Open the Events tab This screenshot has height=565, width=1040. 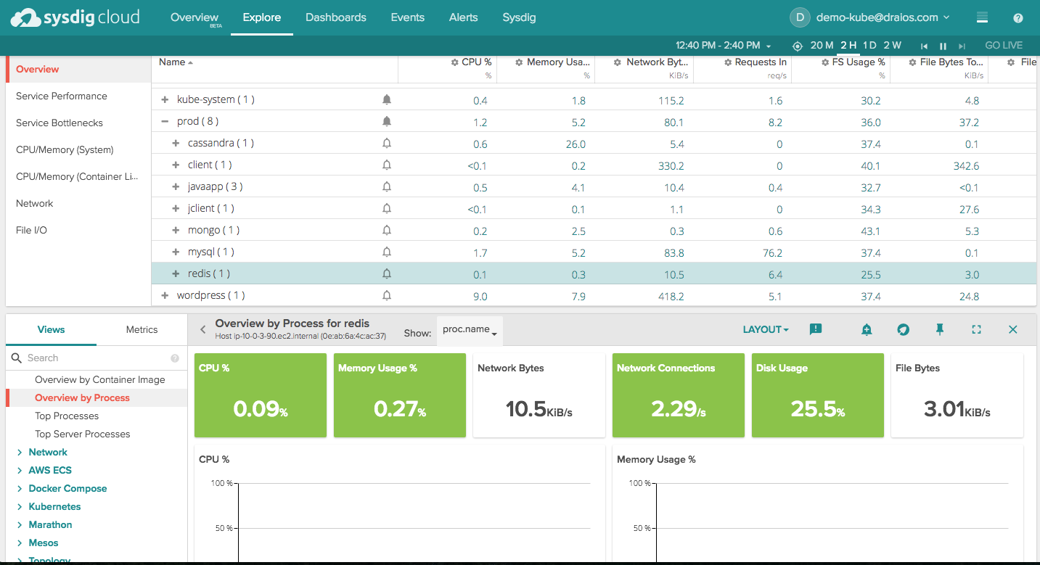coord(407,17)
